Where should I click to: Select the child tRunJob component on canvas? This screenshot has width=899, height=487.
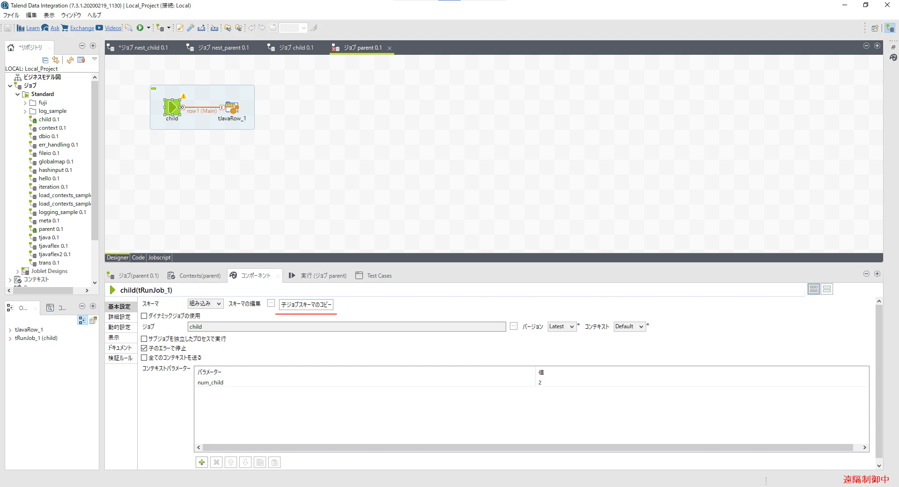[172, 107]
